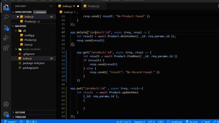Click Go Live in the status bar
This screenshot has height=123, width=219.
tap(192, 122)
